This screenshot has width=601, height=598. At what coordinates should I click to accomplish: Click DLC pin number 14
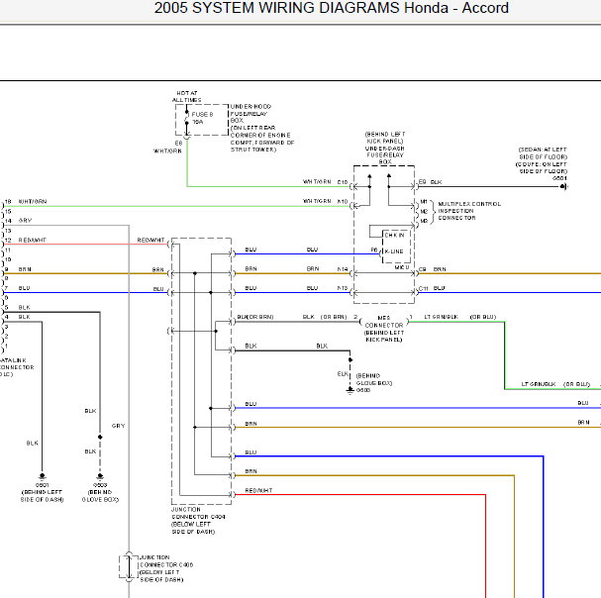[8, 221]
